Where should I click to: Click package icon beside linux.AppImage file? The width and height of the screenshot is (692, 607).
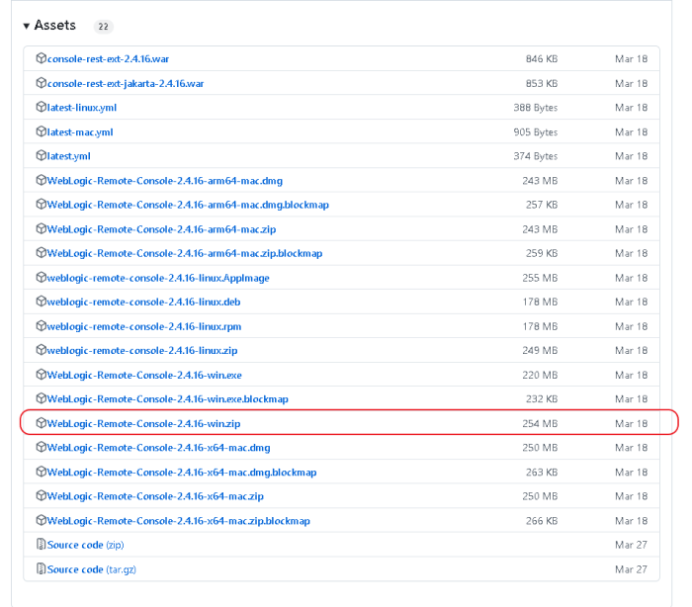(42, 277)
